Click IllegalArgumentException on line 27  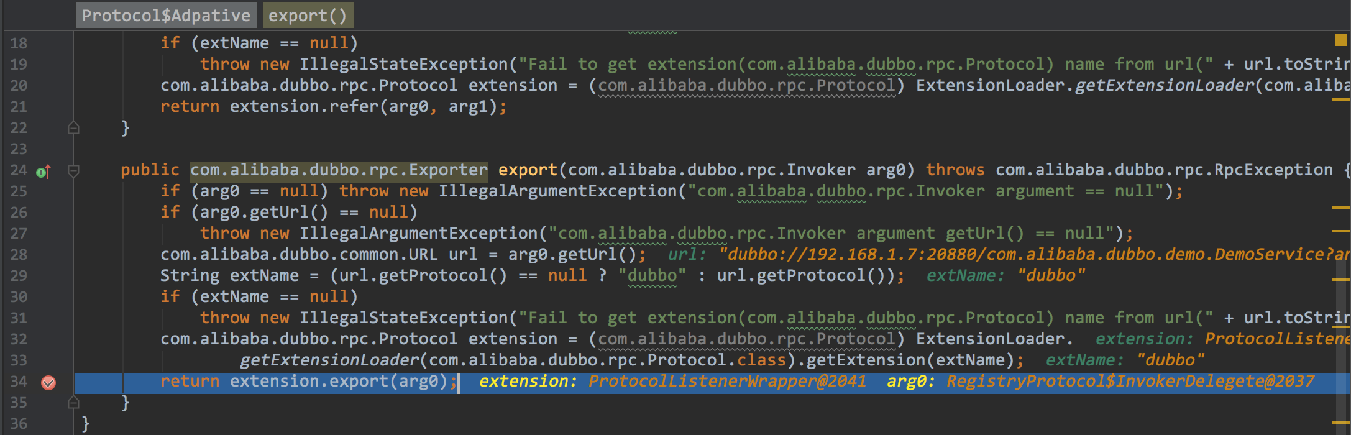pyautogui.click(x=418, y=234)
